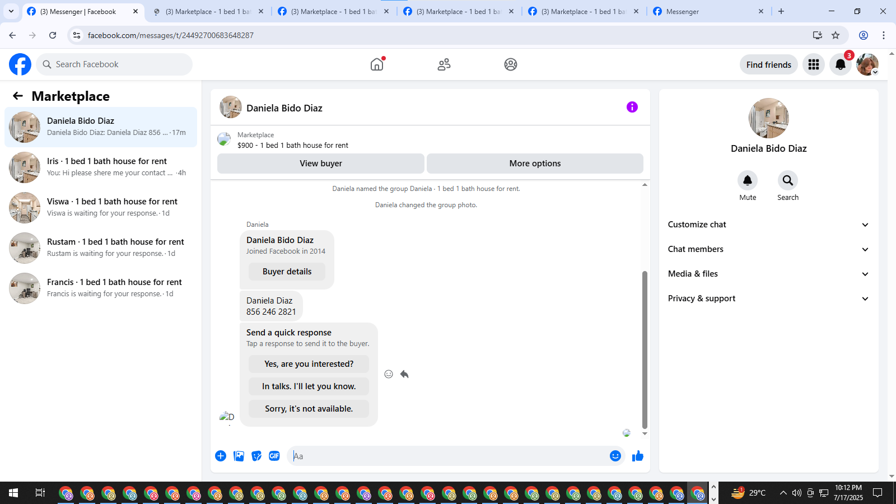Open the emoji picker in message box
Image resolution: width=896 pixels, height=504 pixels.
point(615,456)
